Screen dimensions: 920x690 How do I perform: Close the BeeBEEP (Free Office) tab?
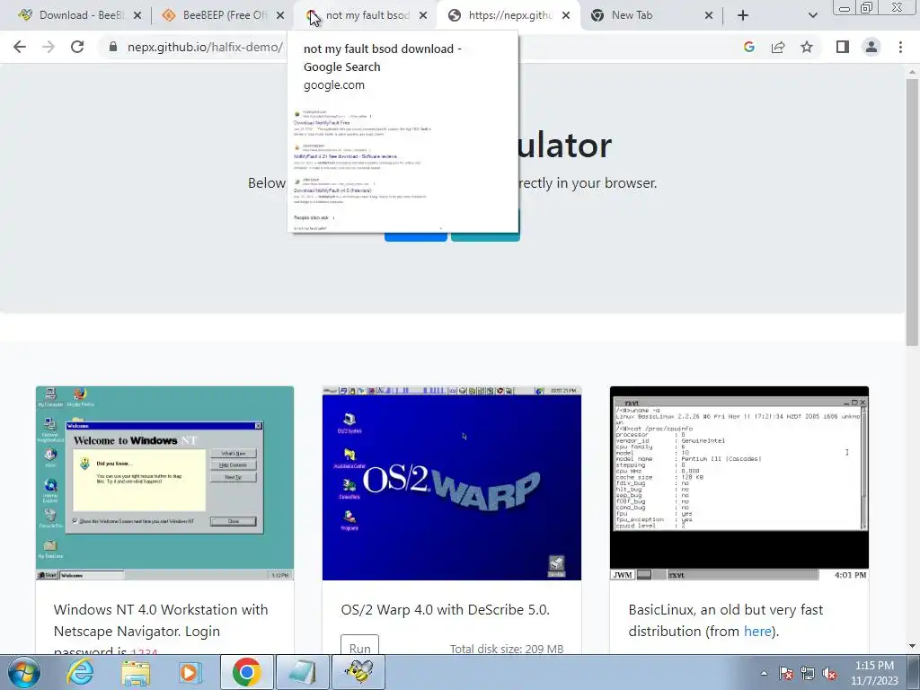(280, 15)
